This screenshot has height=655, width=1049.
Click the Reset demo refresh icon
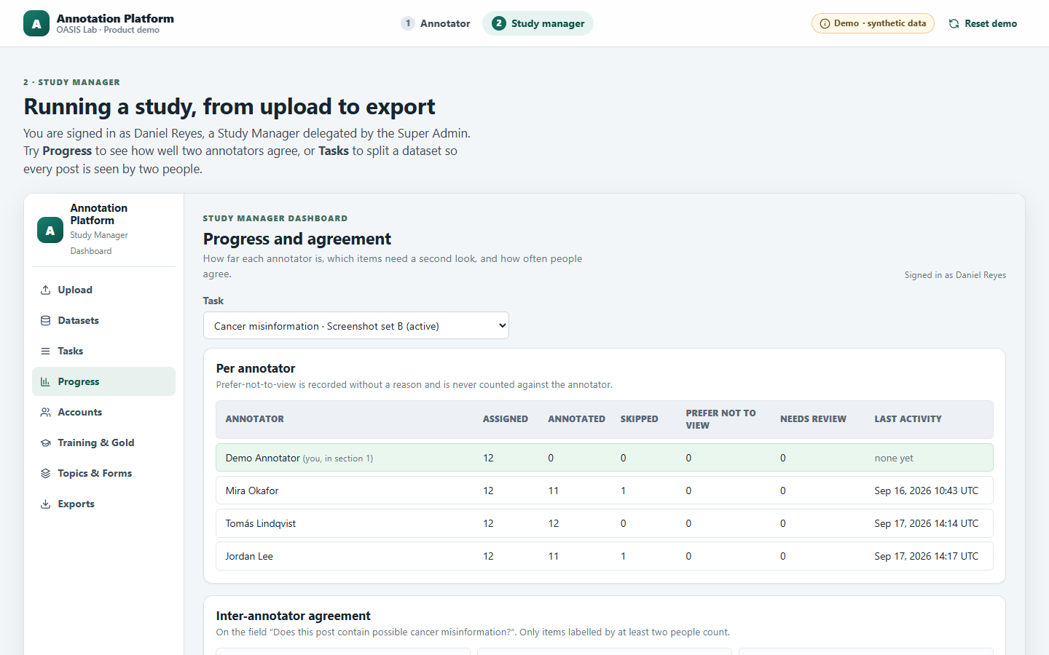(x=954, y=23)
